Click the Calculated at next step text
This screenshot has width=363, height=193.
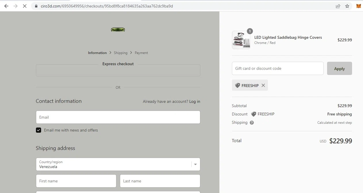coord(335,123)
